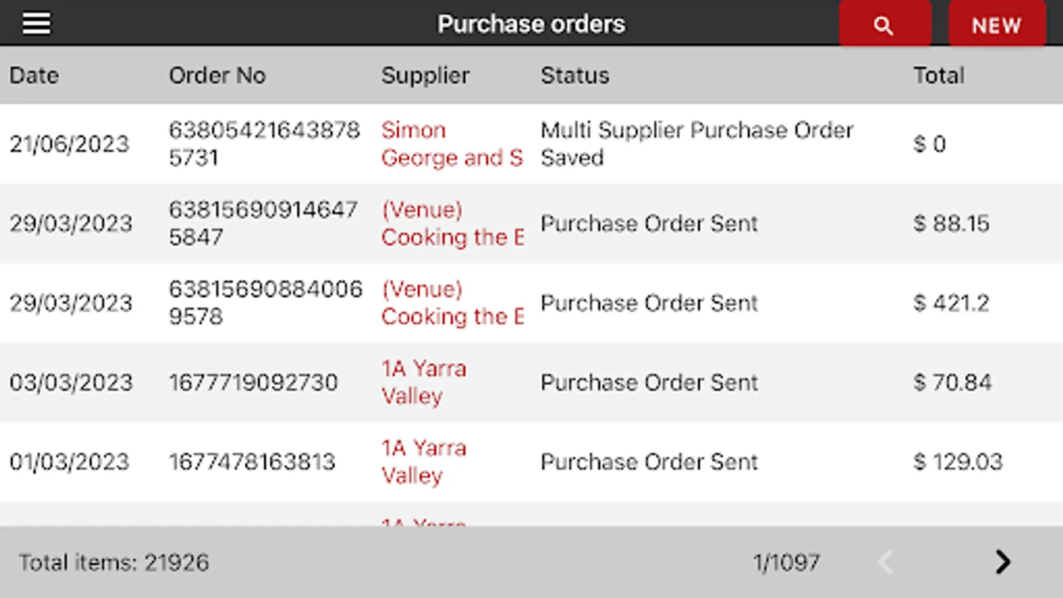Click the red search magnifier button

[884, 25]
